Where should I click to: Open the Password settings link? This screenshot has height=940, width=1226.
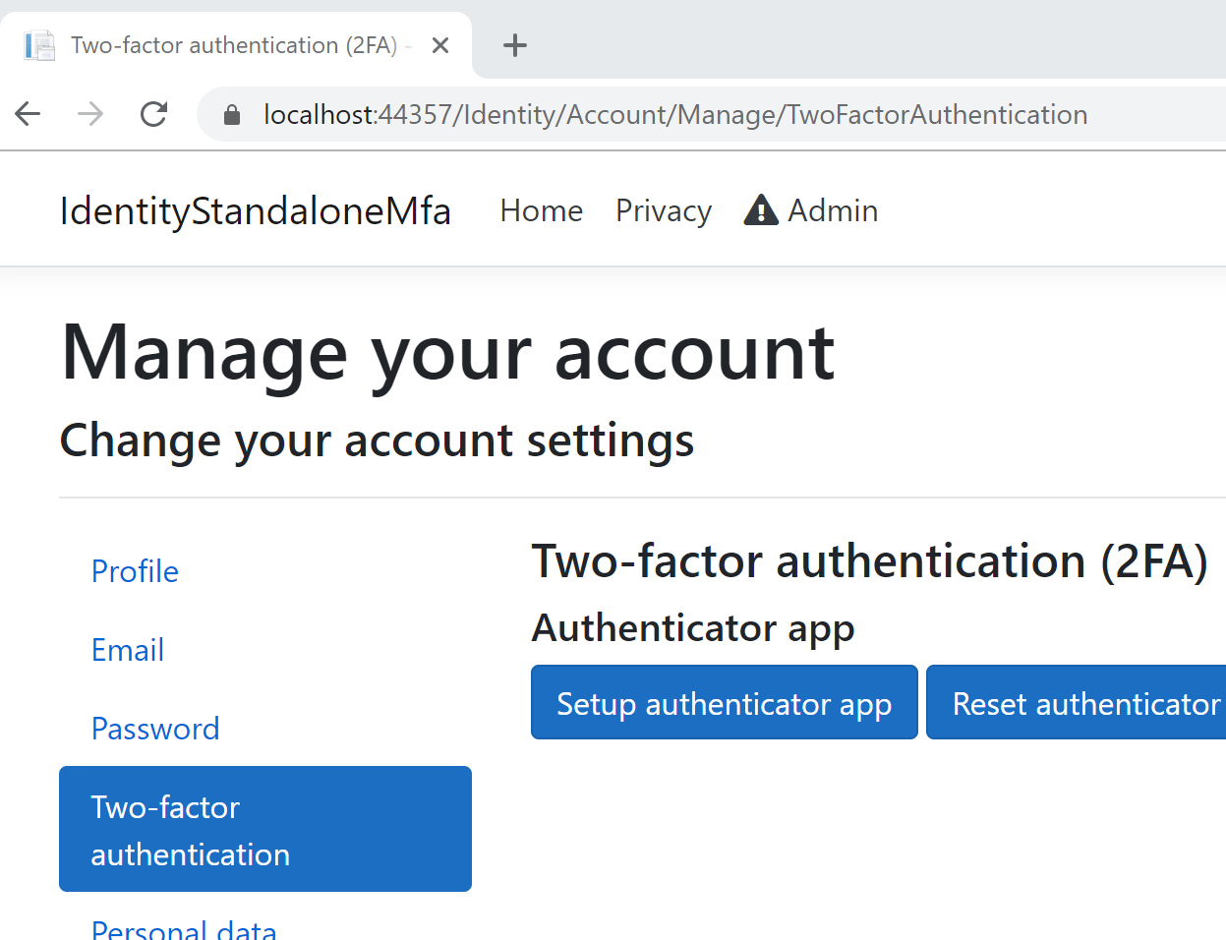(155, 728)
